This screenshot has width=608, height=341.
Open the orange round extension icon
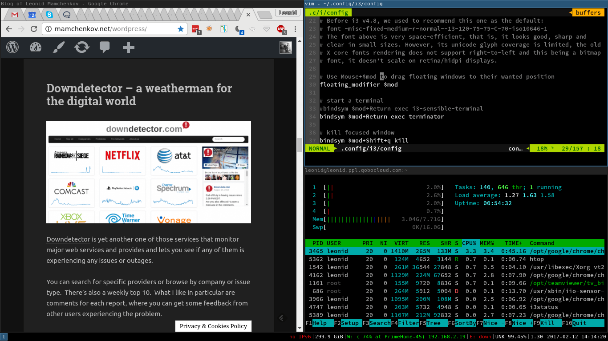(209, 29)
